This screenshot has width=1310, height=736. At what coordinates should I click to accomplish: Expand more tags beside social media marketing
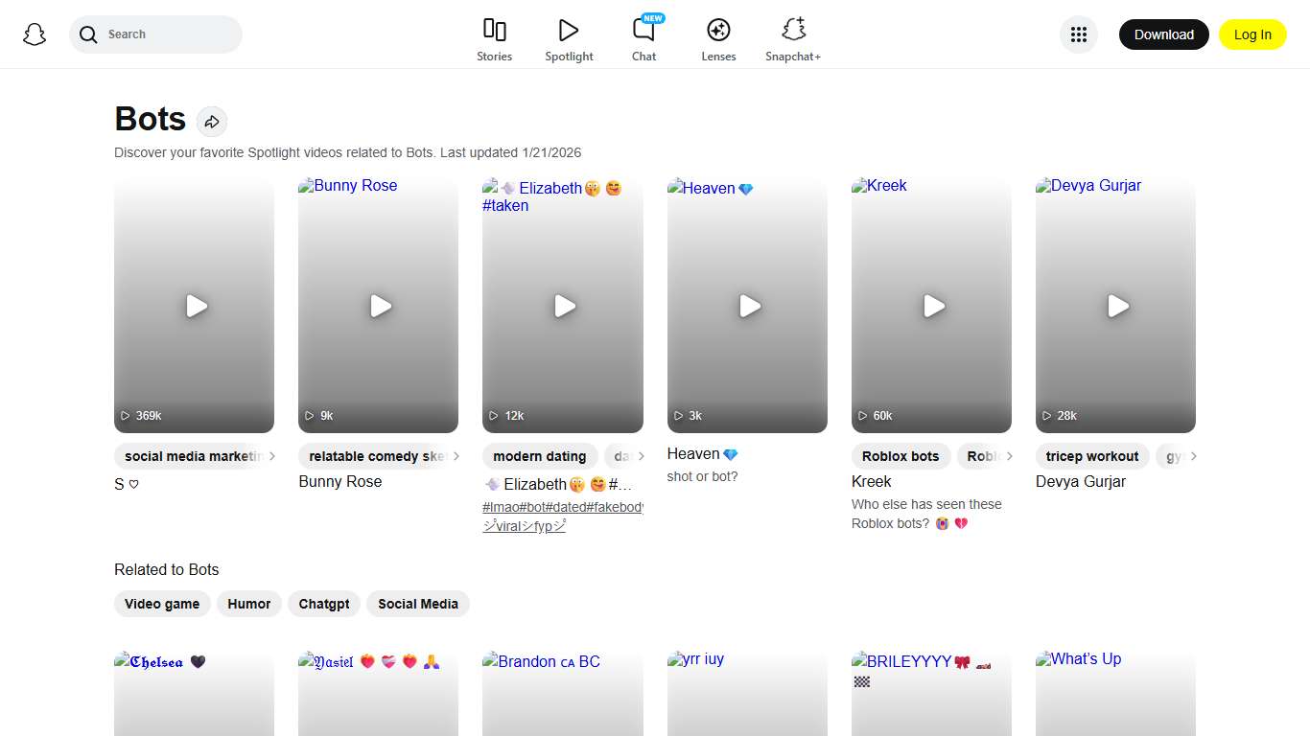coord(270,456)
